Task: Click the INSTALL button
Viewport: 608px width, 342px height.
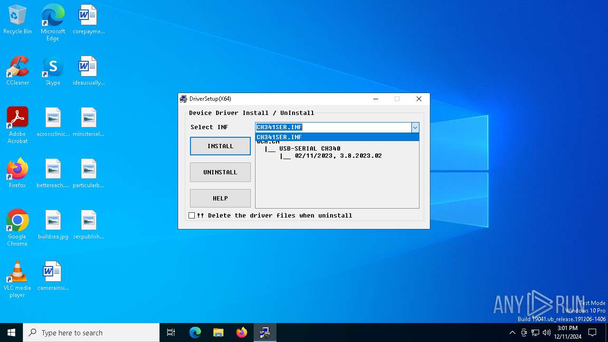Action: [x=220, y=146]
